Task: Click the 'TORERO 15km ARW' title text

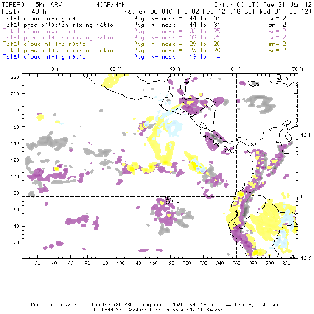Action: (32, 5)
